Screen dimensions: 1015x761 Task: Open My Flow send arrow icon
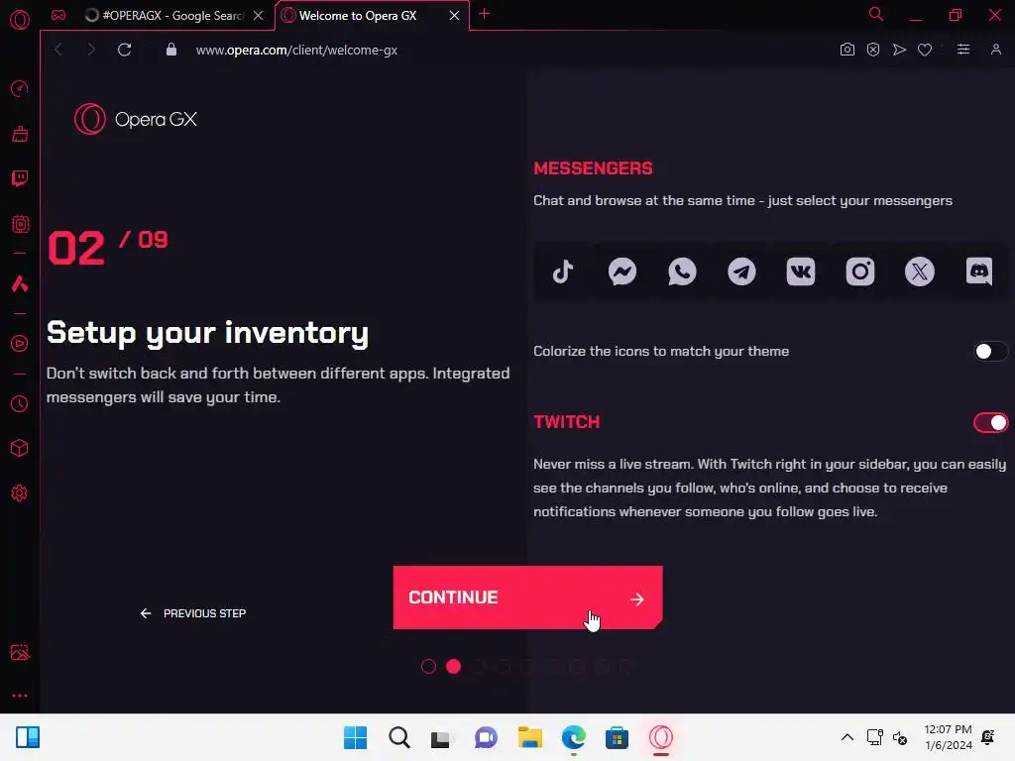tap(899, 50)
